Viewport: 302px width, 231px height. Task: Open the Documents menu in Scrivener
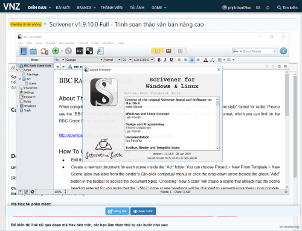[66, 43]
